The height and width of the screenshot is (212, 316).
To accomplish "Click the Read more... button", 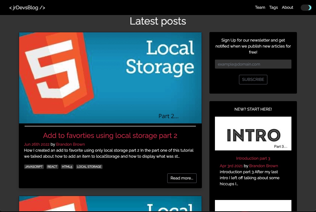I will [x=182, y=178].
